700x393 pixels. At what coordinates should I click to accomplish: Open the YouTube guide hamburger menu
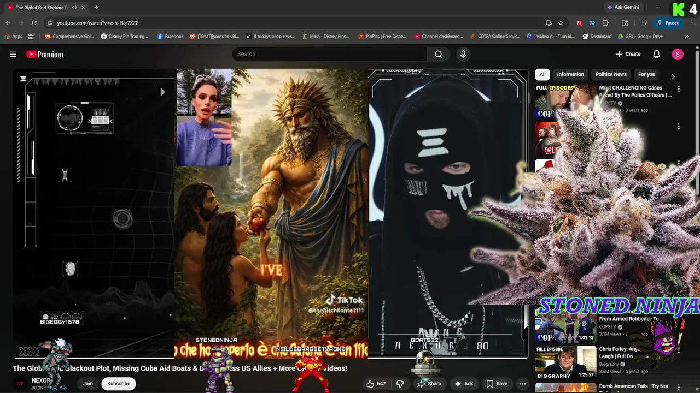coord(13,54)
